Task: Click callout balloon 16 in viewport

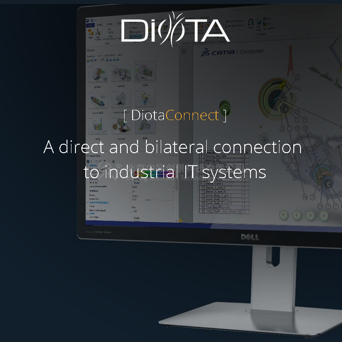Action: (320, 206)
